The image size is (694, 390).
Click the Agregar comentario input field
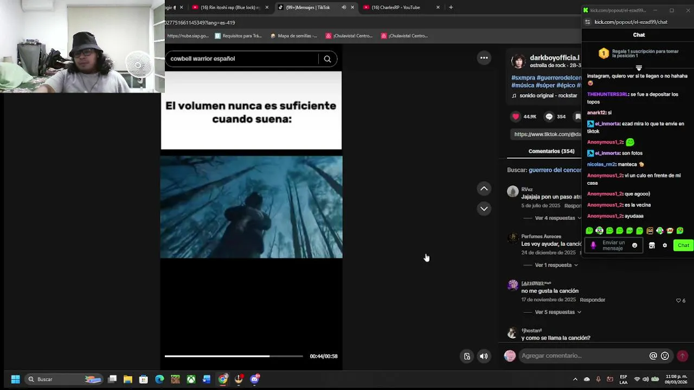[x=583, y=356]
